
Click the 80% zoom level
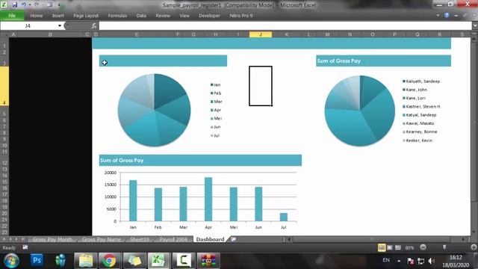409,248
